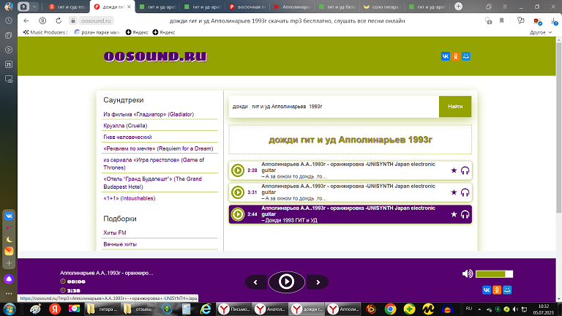Open Круэлла (Cruella) soundtrack link

[x=125, y=126]
